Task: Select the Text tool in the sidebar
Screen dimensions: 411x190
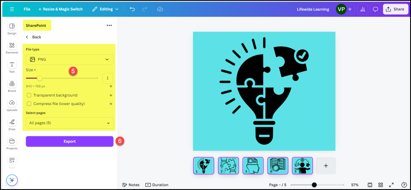Action: click(12, 67)
